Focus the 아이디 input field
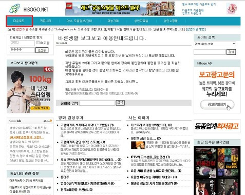This screenshot has width=245, height=195. point(22,43)
